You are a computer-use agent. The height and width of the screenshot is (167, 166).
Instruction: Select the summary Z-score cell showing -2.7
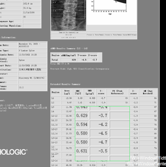92,60
